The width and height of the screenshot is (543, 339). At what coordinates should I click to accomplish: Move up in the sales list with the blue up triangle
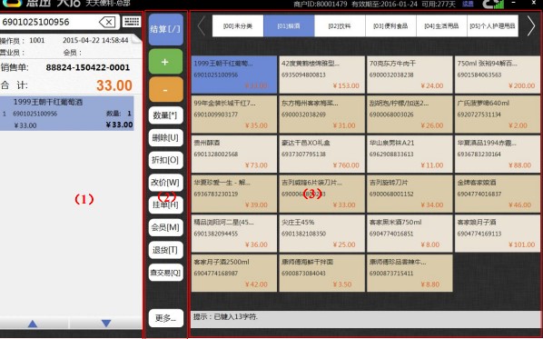(x=33, y=324)
